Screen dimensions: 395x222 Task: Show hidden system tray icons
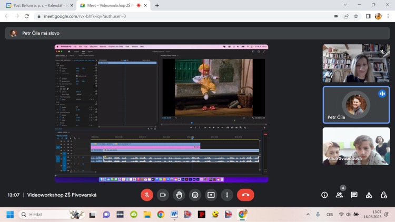tap(308, 215)
